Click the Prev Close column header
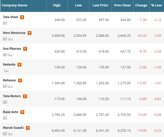 (x=122, y=5)
